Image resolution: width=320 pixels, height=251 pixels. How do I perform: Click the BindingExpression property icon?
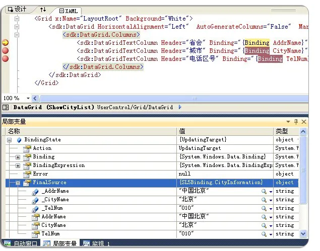coord(27,165)
